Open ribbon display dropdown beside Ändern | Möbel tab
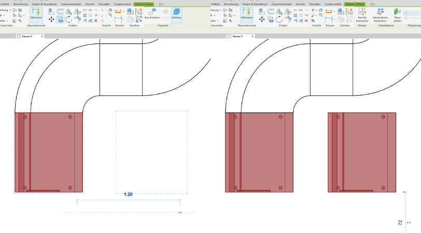This screenshot has width=421, height=233. pos(372,4)
